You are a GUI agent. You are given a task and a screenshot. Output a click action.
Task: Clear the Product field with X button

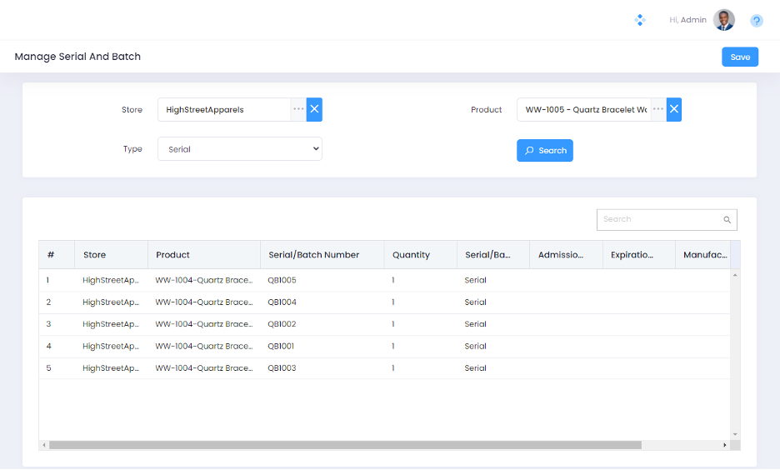pyautogui.click(x=673, y=109)
